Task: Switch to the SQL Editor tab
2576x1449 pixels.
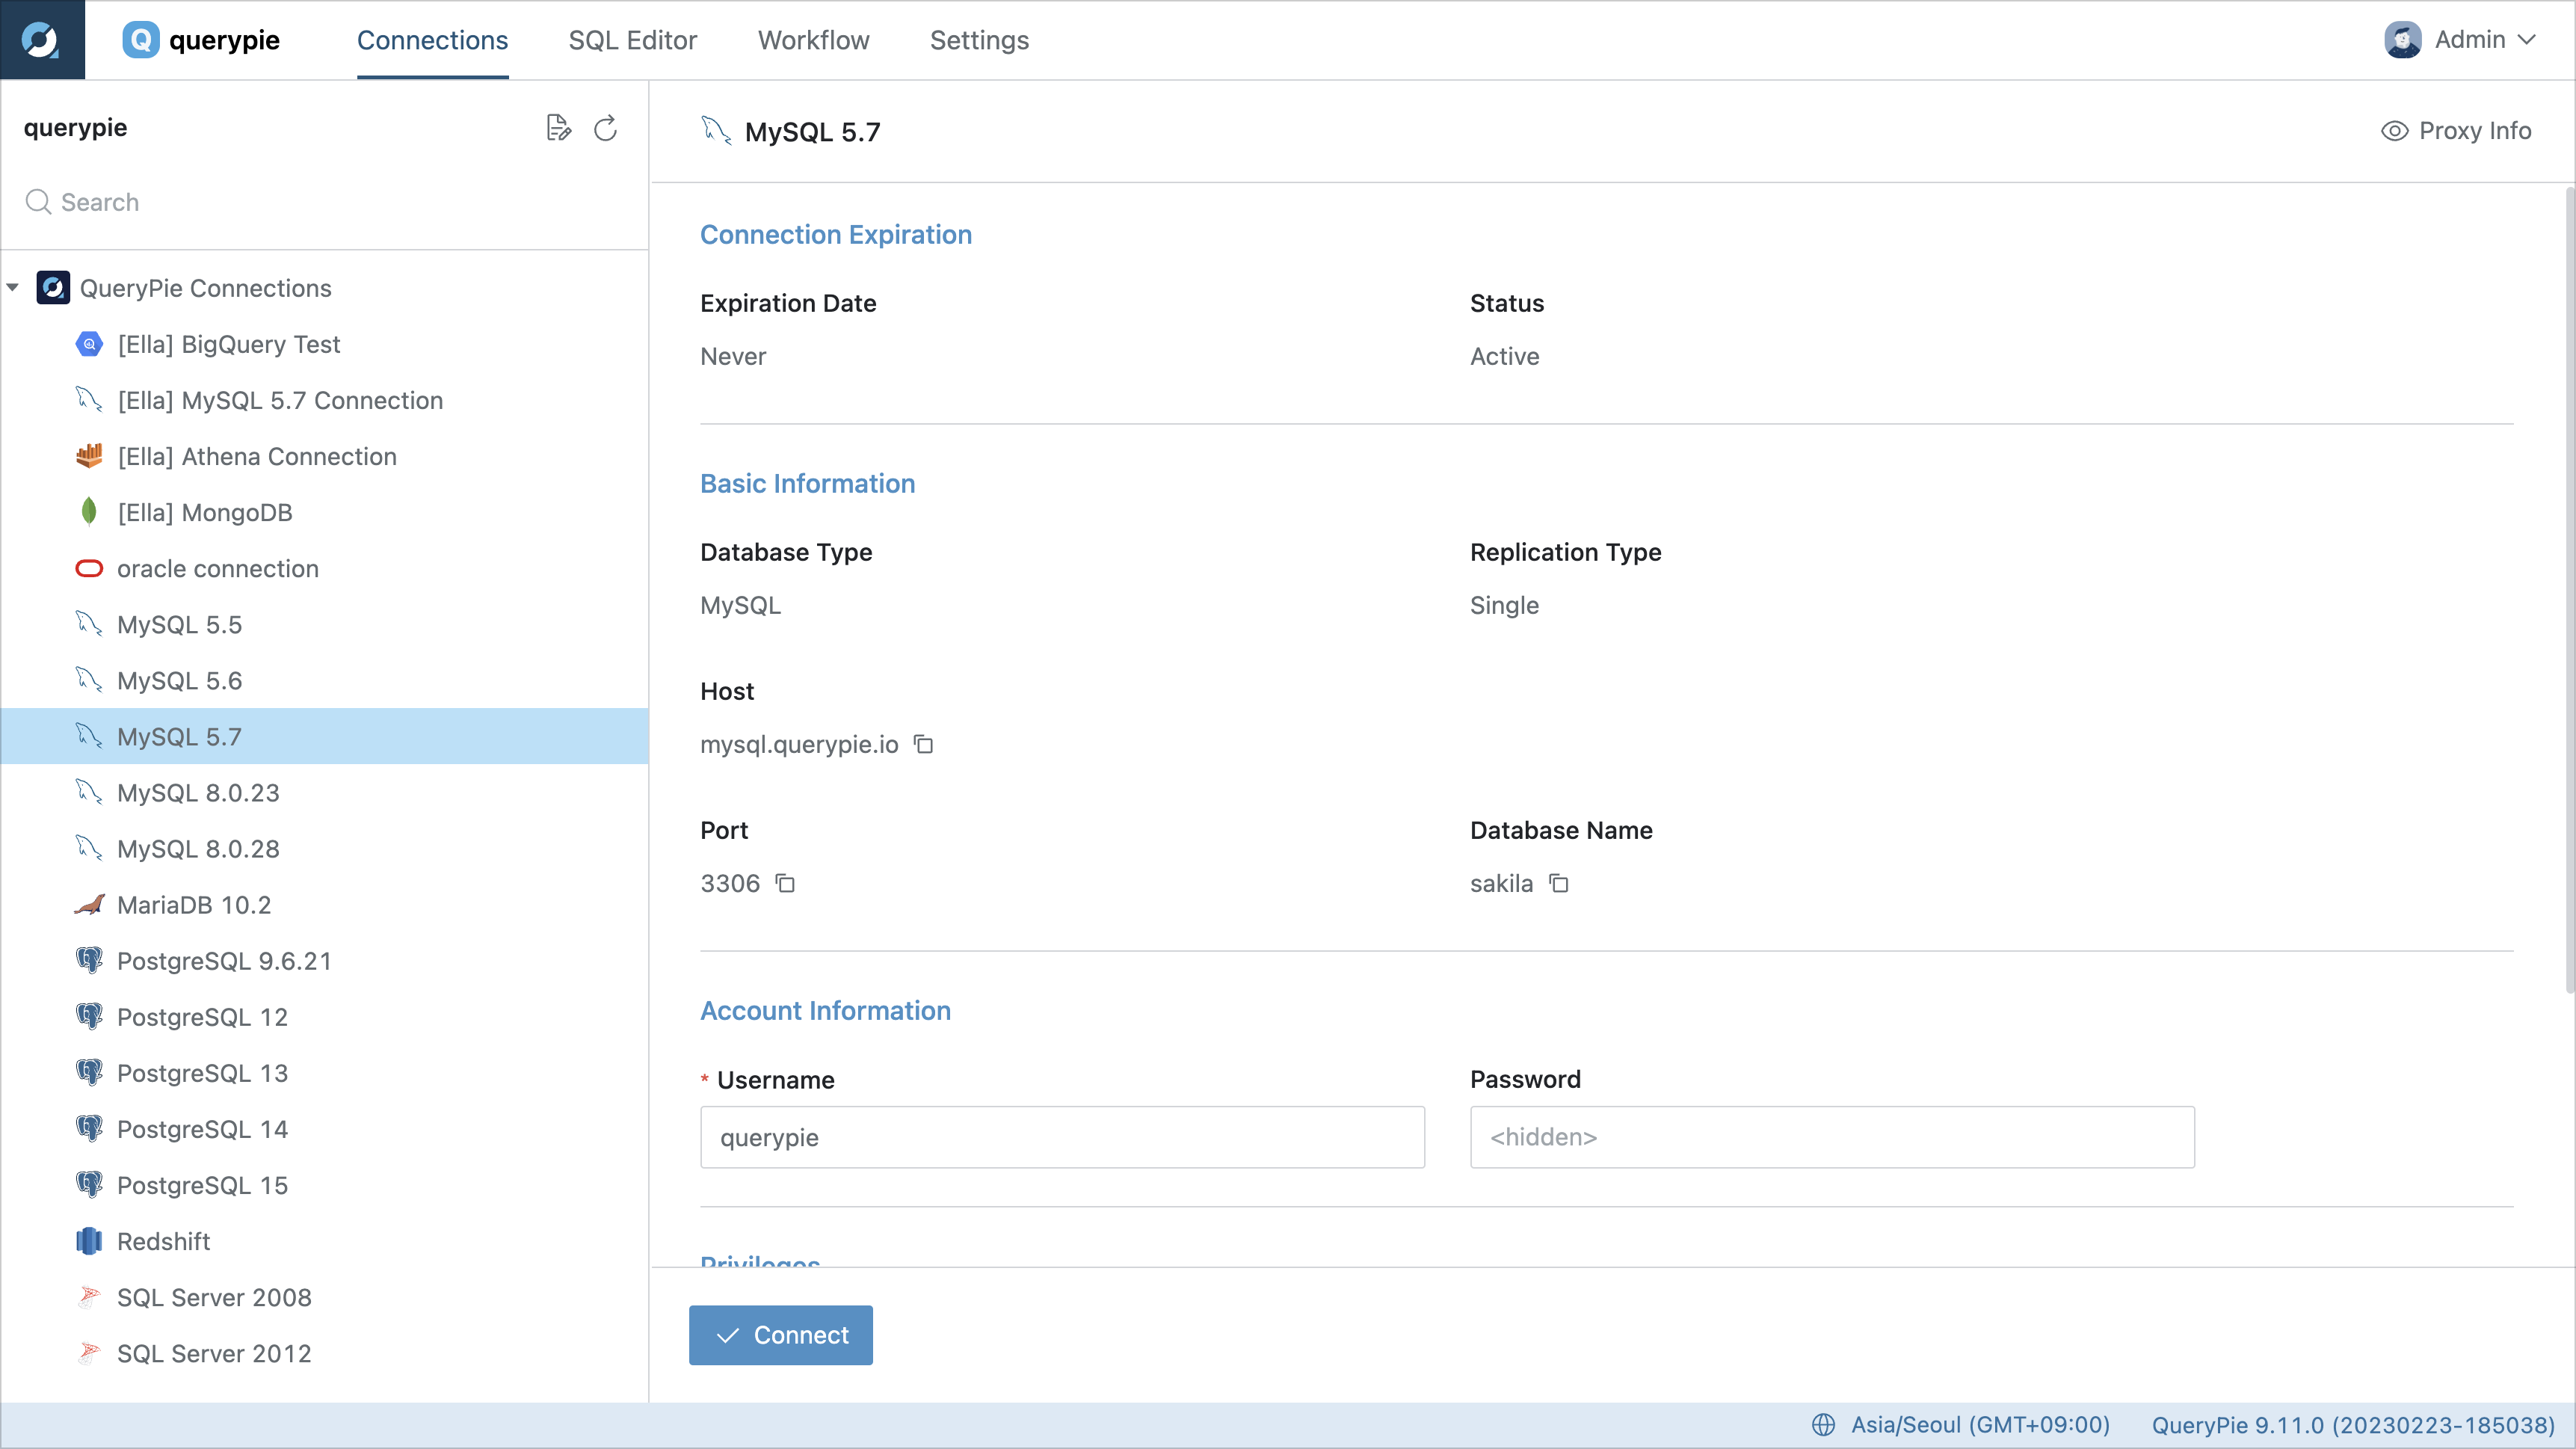Action: pos(632,40)
